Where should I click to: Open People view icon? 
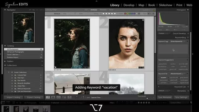[69, 97]
